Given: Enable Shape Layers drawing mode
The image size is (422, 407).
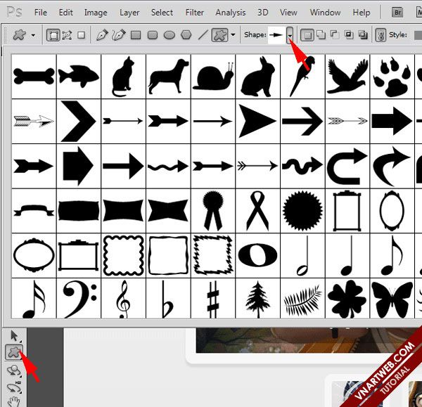Looking at the screenshot, I should tap(53, 34).
